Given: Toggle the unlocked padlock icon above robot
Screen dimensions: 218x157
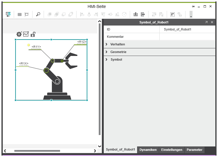Looking at the screenshot, I should (33, 34).
